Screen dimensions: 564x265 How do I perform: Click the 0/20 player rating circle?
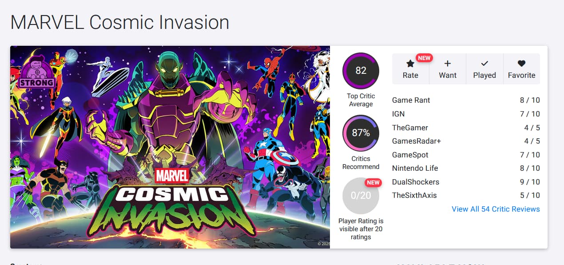click(361, 196)
